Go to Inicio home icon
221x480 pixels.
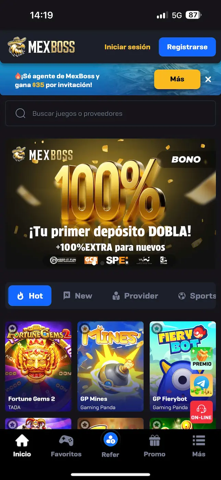click(22, 440)
